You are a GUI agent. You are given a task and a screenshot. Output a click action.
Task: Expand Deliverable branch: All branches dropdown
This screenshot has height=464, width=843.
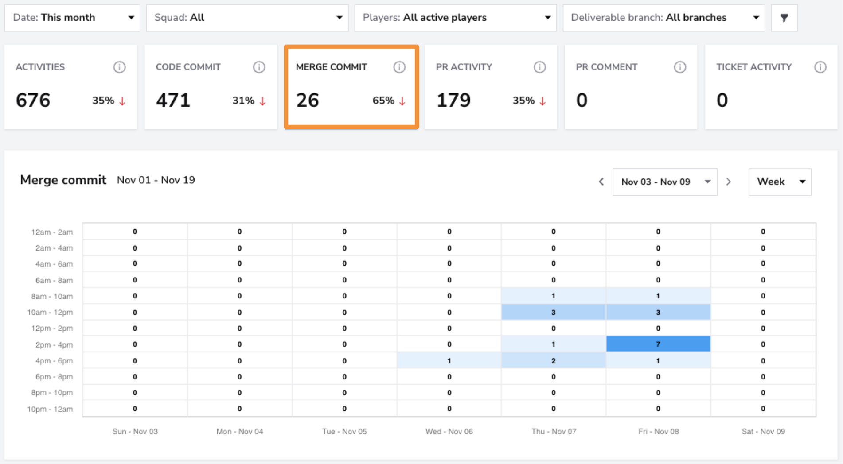coord(664,18)
